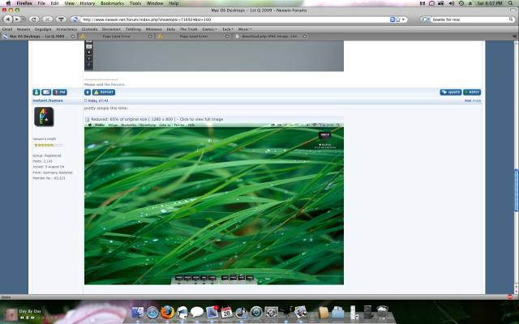519x324 pixels.
Task: Open the File menu
Action: 41,3
